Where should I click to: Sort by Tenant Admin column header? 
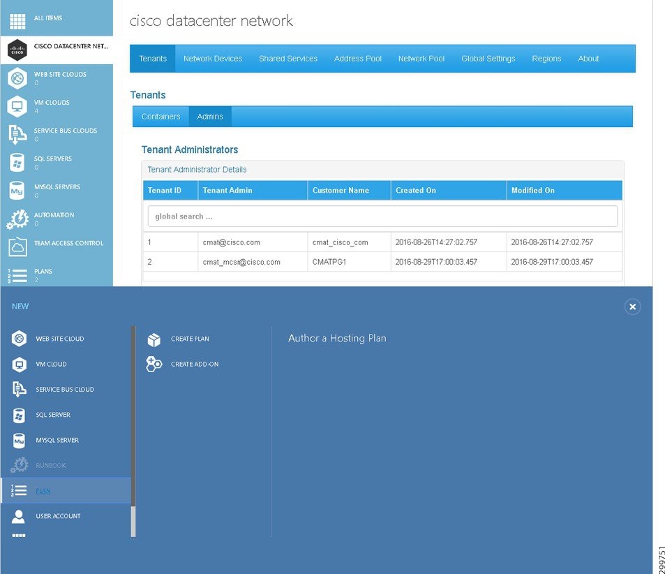tap(253, 190)
